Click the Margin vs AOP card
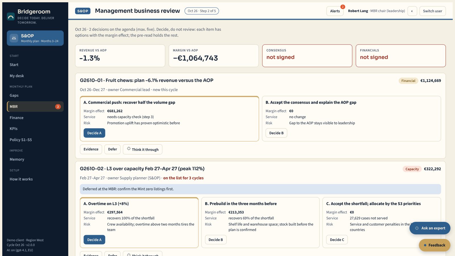 click(214, 56)
